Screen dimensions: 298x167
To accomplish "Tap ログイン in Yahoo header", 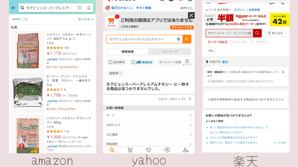I will point(187,8).
